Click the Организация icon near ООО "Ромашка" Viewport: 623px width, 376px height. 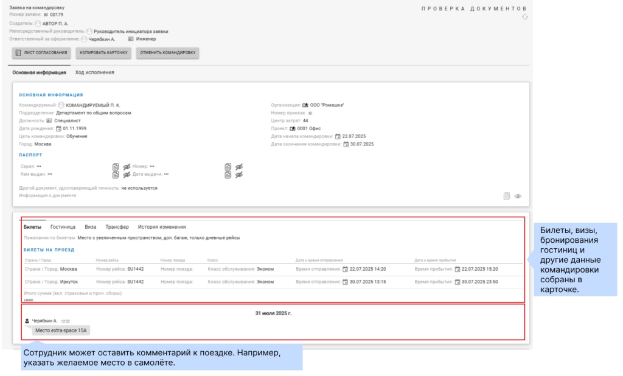click(305, 105)
